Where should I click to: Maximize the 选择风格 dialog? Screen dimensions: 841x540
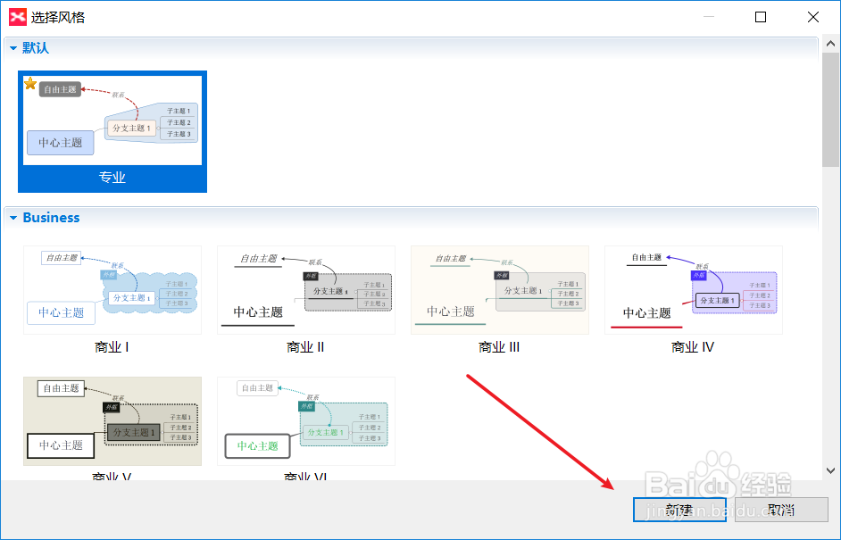[x=761, y=16]
